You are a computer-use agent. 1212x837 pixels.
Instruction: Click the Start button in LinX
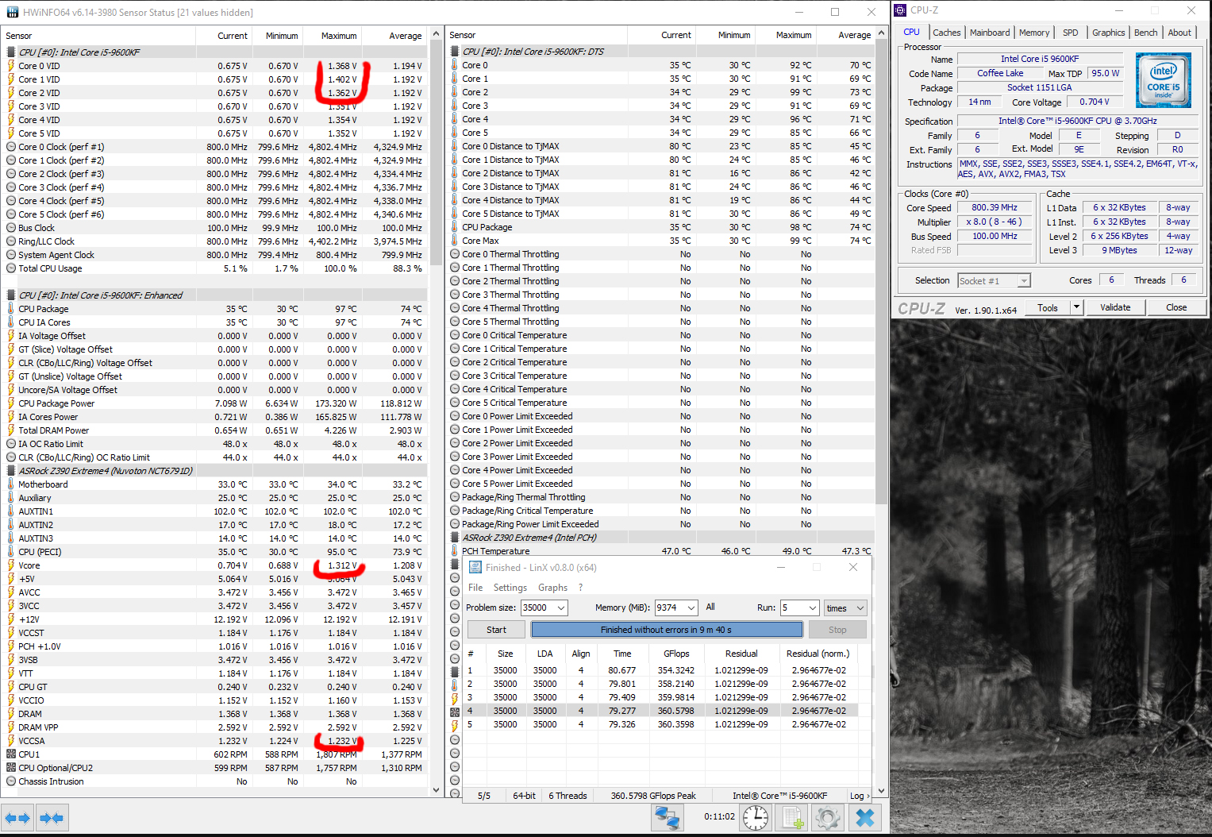point(496,630)
